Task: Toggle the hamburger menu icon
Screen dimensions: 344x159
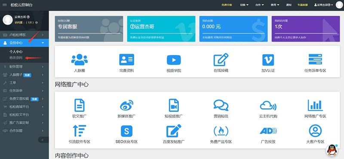Action: pos(5,5)
